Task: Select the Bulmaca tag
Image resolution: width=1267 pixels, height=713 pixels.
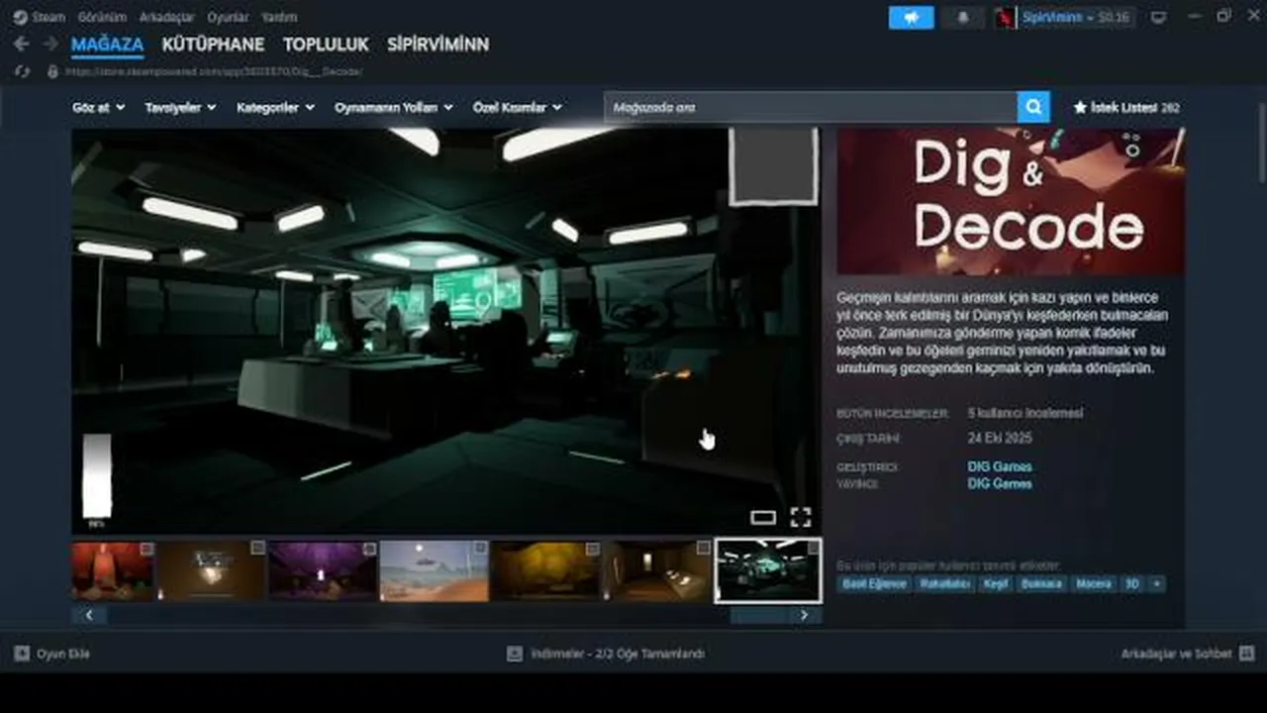Action: pyautogui.click(x=1041, y=584)
